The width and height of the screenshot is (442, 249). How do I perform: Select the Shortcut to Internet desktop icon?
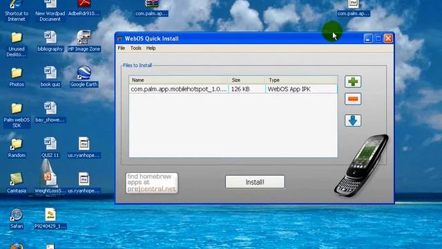(17, 11)
